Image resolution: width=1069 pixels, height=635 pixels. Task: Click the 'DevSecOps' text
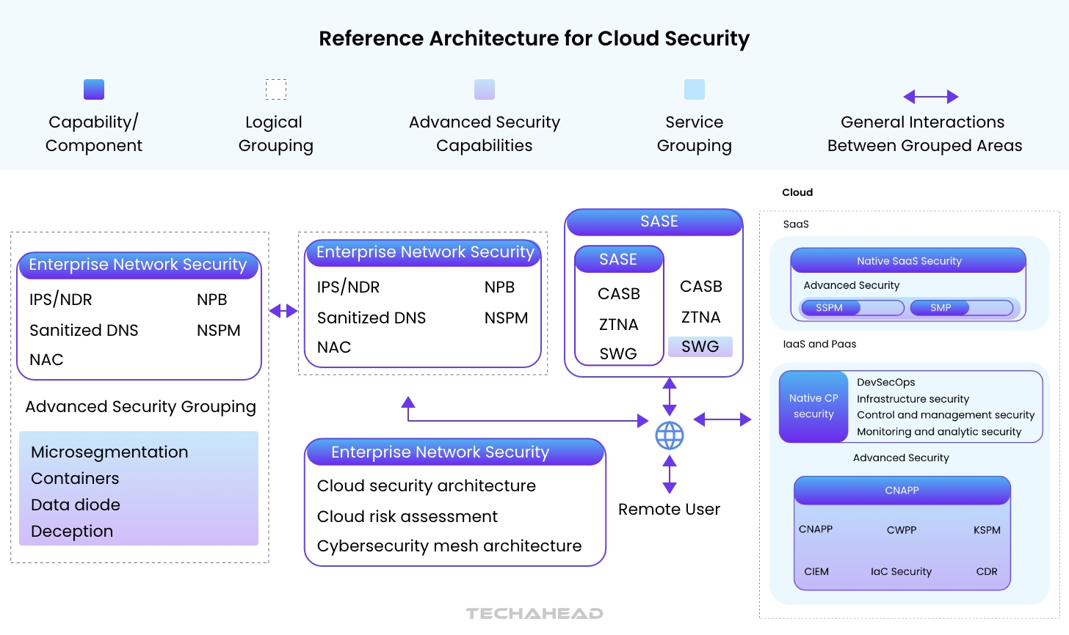click(886, 382)
